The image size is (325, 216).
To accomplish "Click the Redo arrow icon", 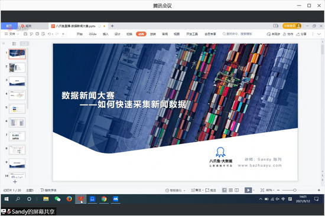I will [x=57, y=34].
